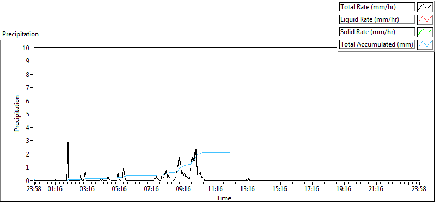Click the right 23:58 time axis label
Screen dimensions: 435x202
(419, 190)
